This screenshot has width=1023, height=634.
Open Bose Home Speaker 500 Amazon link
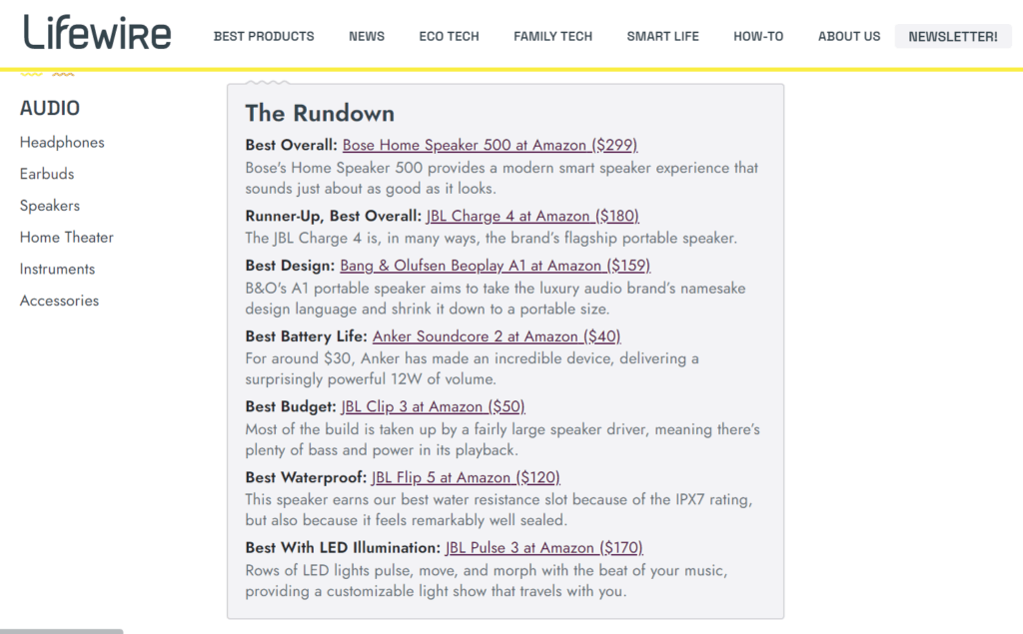[490, 145]
